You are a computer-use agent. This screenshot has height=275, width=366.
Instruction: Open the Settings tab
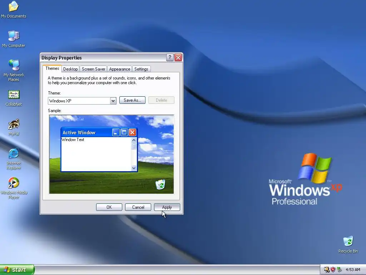pos(141,69)
